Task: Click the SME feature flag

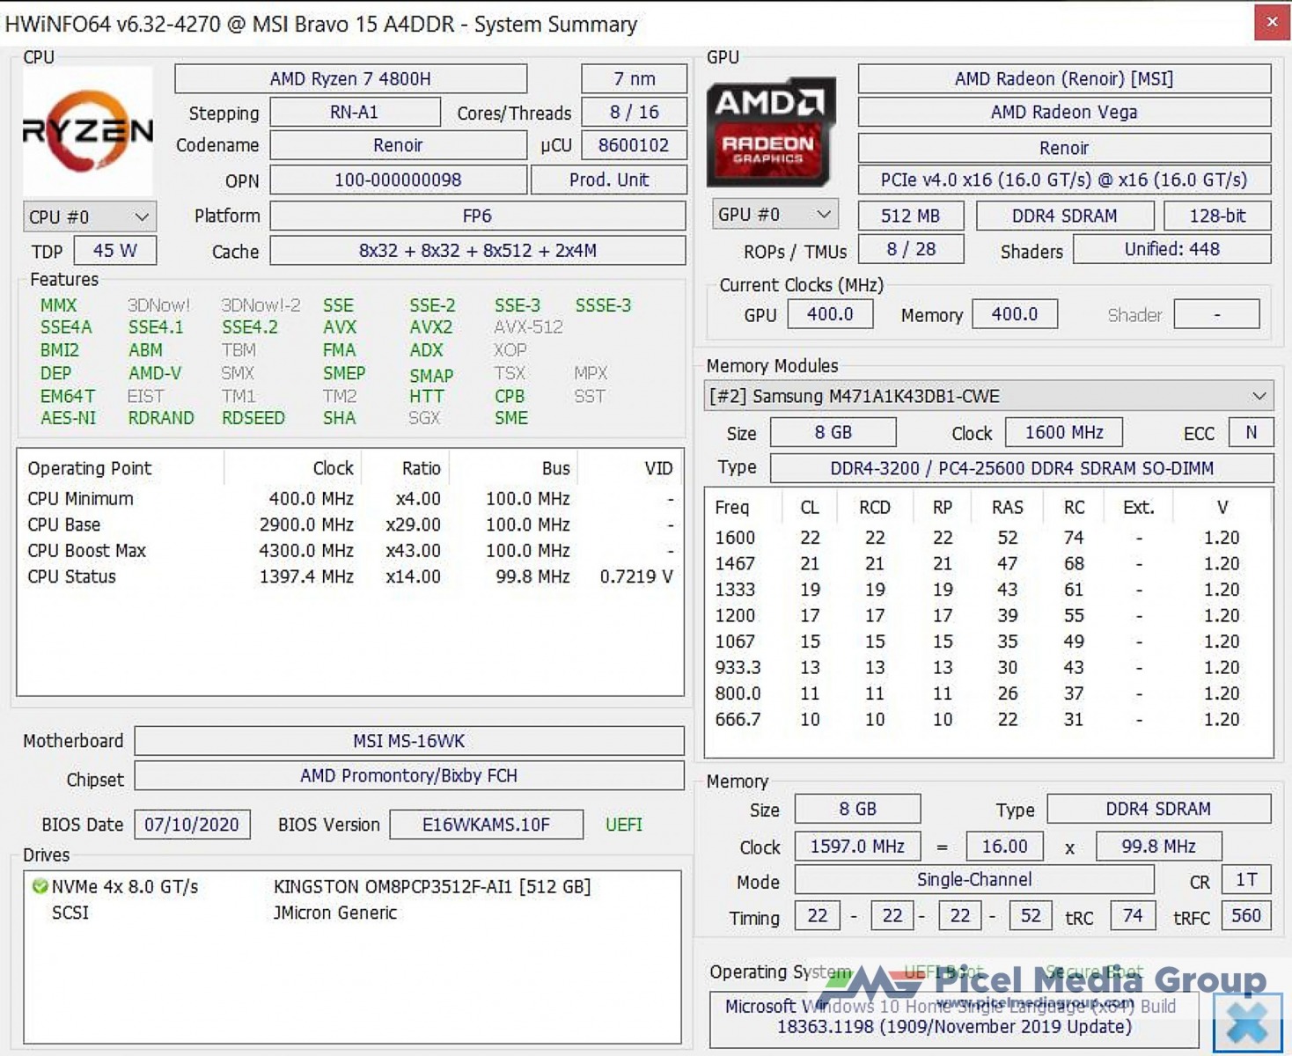Action: 511,418
